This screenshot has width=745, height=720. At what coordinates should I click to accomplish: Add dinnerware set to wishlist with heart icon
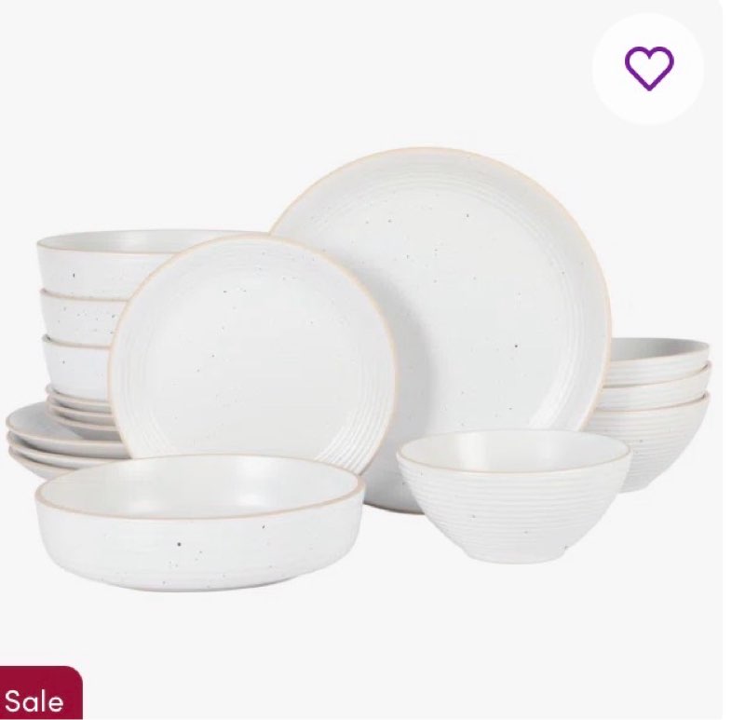pyautogui.click(x=648, y=68)
